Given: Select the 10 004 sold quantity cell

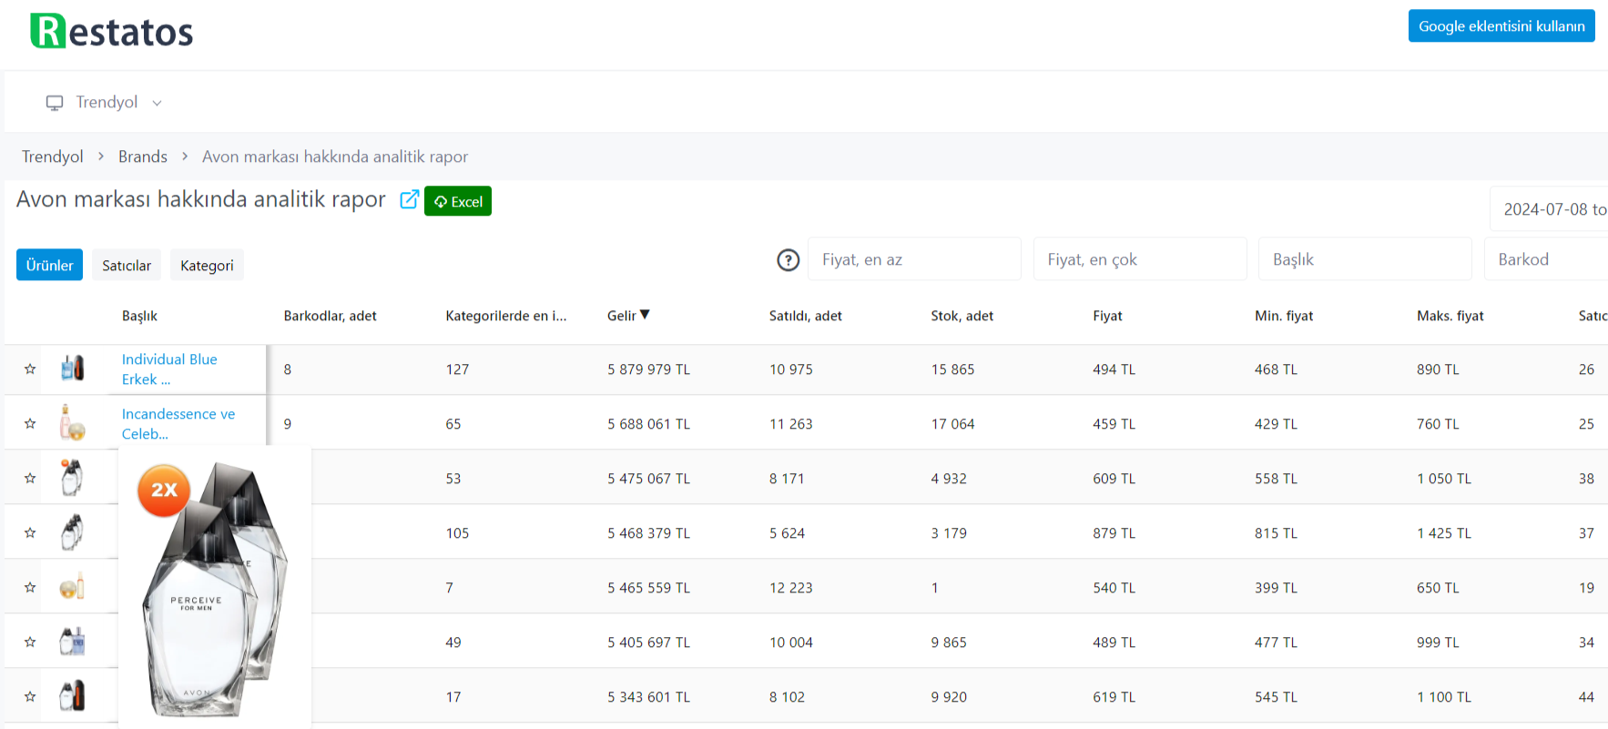Looking at the screenshot, I should pyautogui.click(x=790, y=643).
